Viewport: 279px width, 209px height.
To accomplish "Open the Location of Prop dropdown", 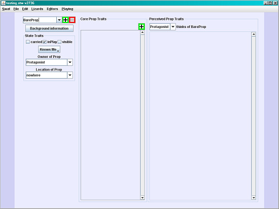I will click(70, 75).
